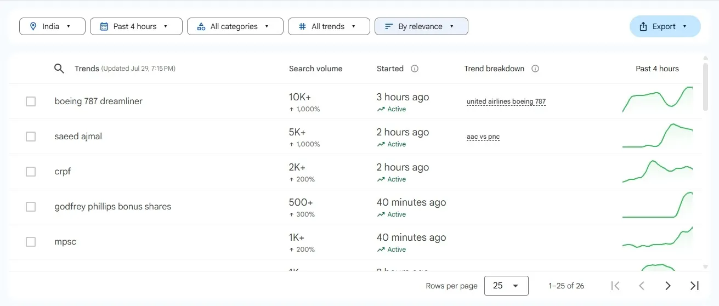Click the info icon next to Trend breakdown

point(535,69)
